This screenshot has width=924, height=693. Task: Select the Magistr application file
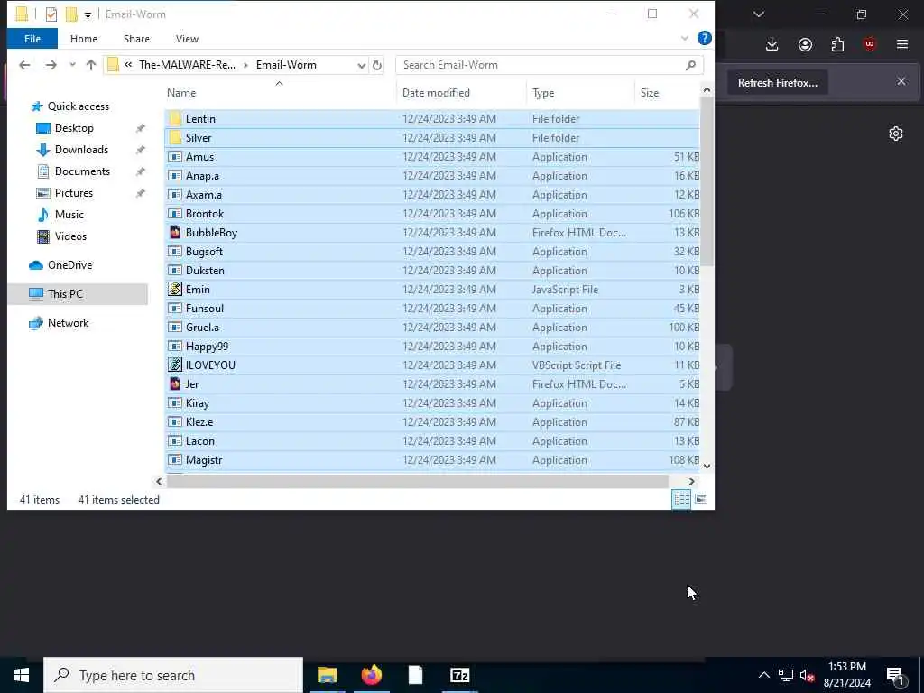(432, 460)
